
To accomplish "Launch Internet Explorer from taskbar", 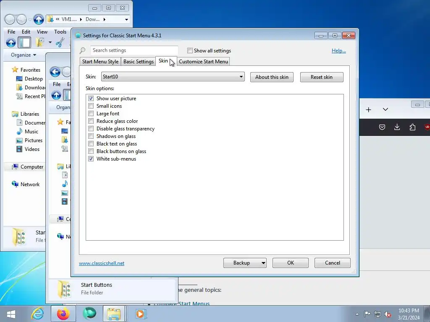I will (37, 314).
